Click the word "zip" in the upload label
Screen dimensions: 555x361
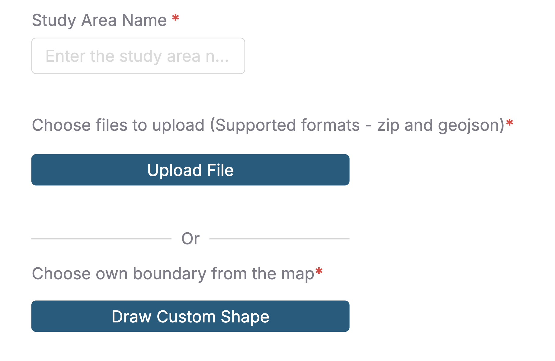tap(388, 125)
